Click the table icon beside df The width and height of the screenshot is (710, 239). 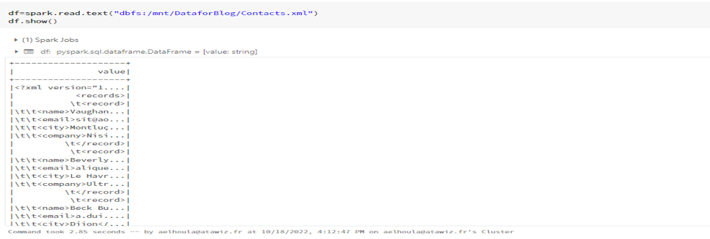(x=27, y=52)
